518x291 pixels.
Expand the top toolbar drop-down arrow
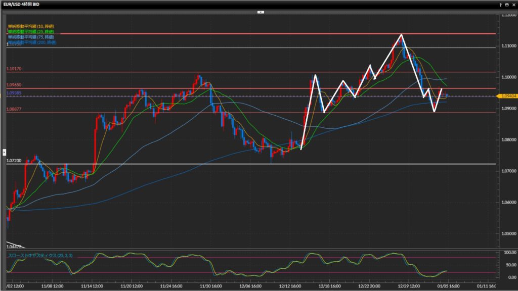coord(261,11)
